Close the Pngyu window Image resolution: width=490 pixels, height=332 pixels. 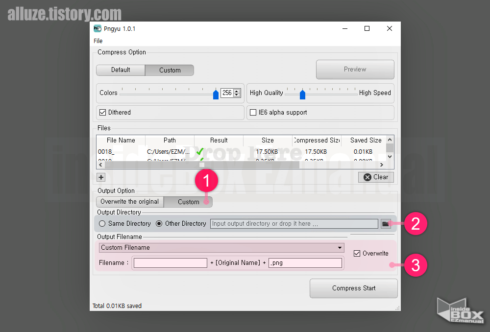pos(390,28)
